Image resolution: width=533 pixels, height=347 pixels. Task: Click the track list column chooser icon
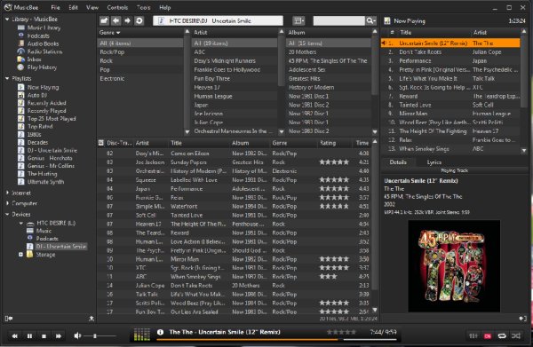pos(101,143)
